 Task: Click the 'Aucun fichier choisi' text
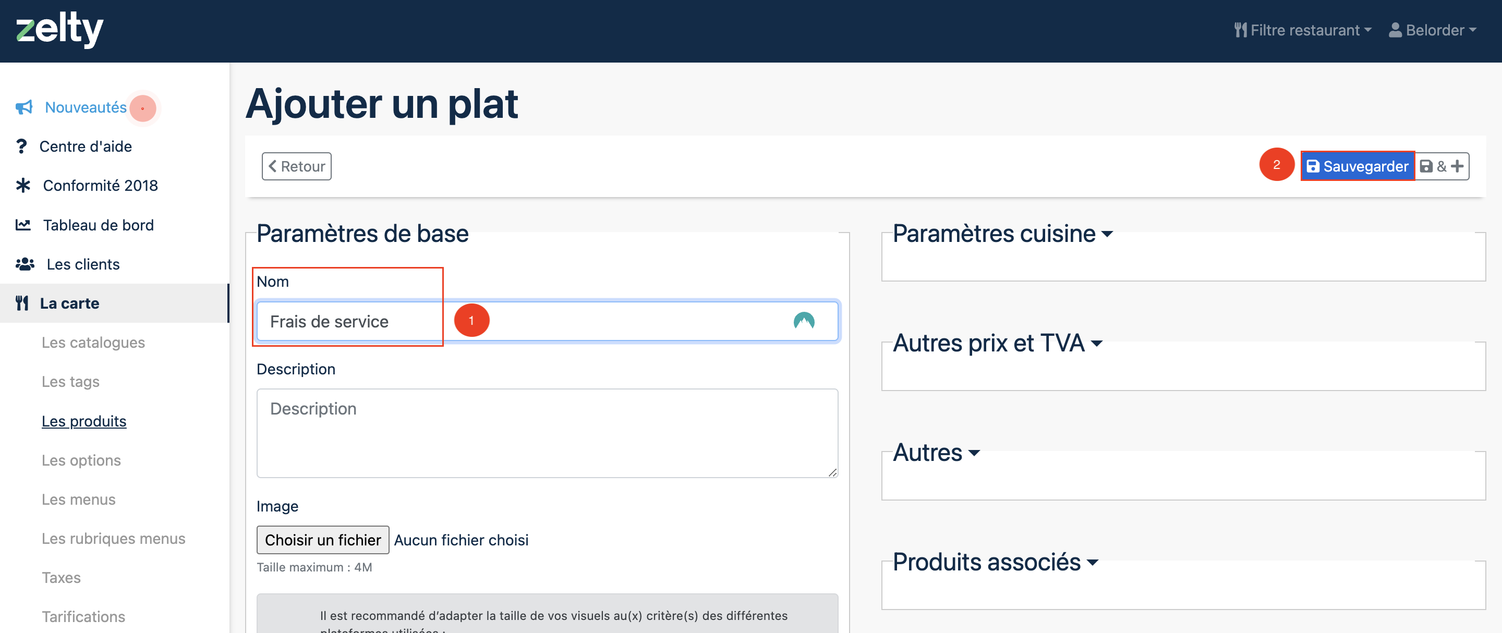[x=461, y=540]
